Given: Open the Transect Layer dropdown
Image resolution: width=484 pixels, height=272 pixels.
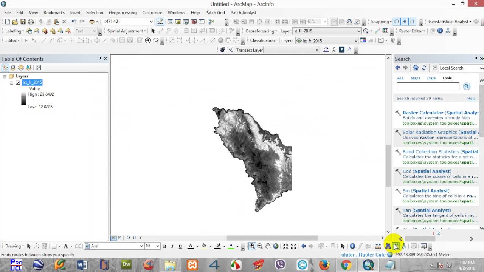Looking at the screenshot, I should 317,50.
